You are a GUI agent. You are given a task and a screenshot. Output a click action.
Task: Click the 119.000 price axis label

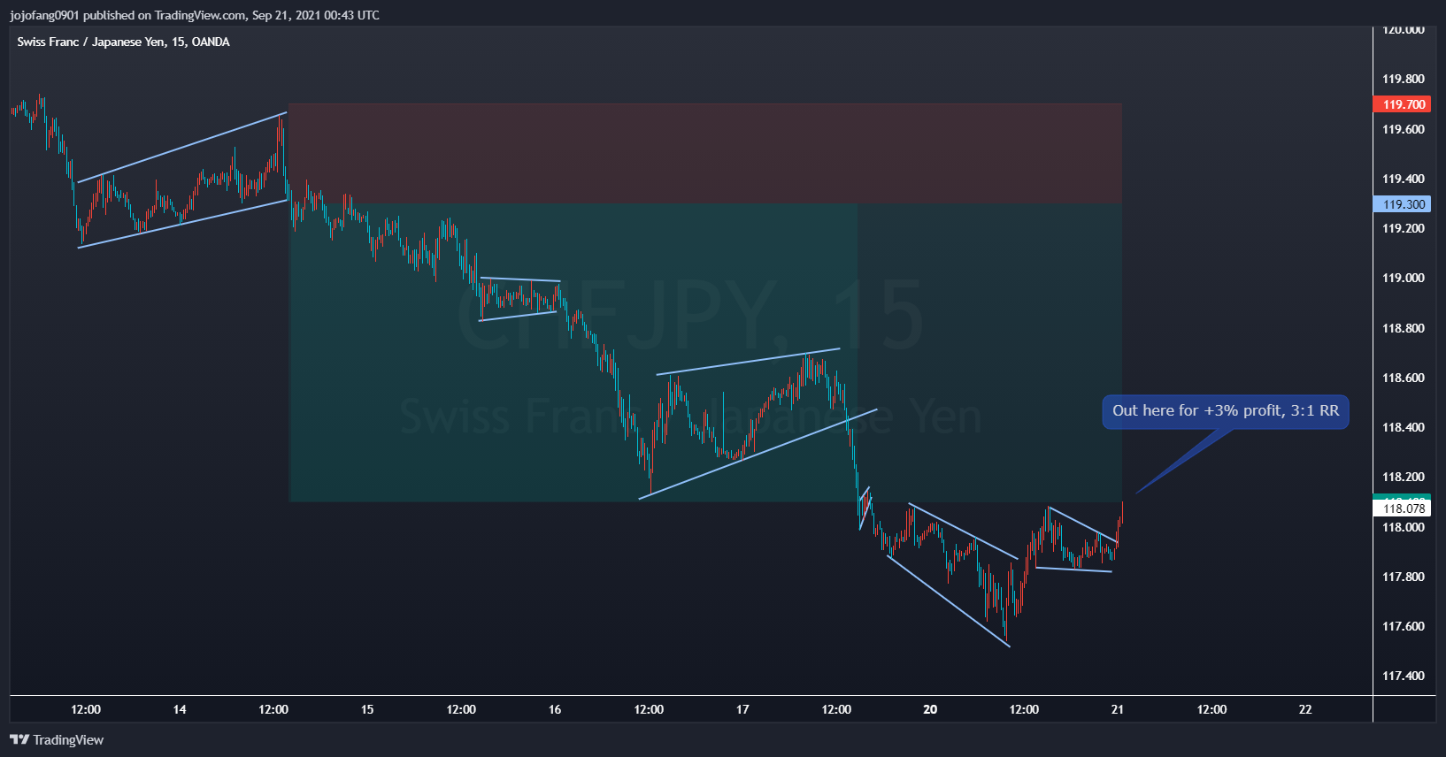1404,278
